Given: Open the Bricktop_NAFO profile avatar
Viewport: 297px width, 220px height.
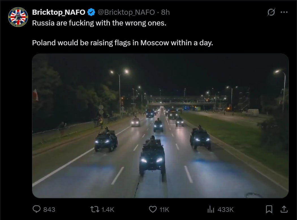Looking at the screenshot, I should pos(18,17).
